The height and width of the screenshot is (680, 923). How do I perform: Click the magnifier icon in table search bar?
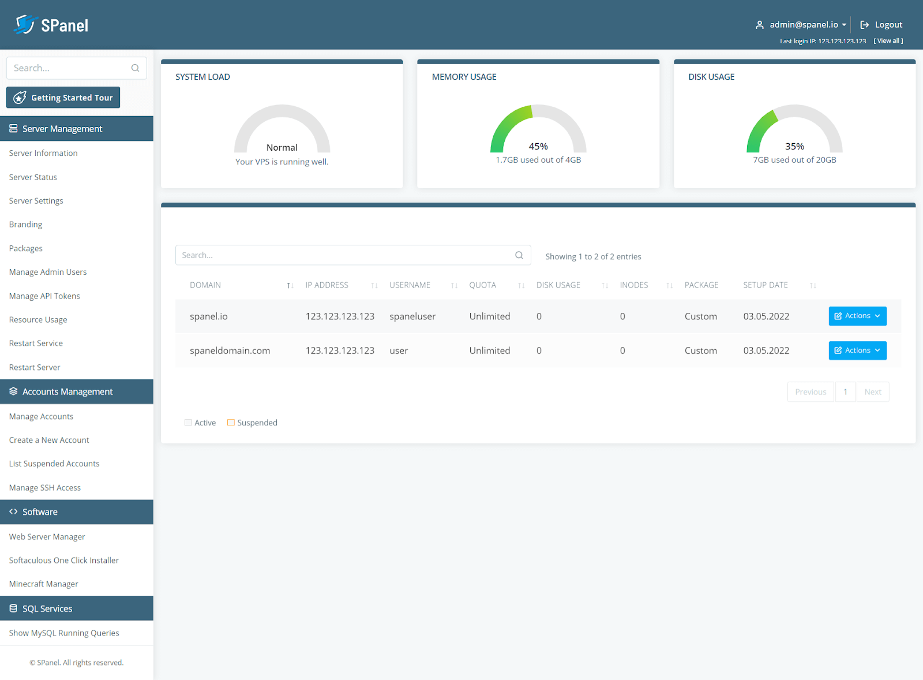click(518, 255)
